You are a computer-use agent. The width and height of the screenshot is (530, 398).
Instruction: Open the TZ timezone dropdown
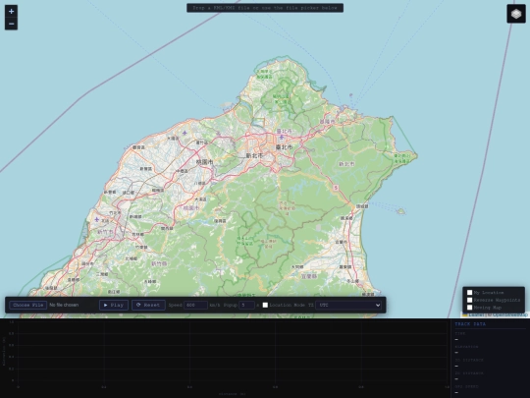(348, 305)
